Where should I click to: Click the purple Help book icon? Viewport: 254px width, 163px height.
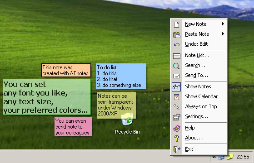[x=177, y=128]
